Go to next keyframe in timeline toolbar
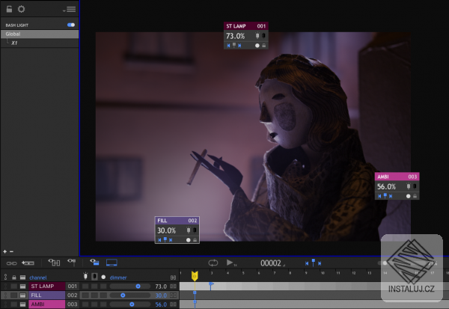The height and width of the screenshot is (309, 449). pyautogui.click(x=320, y=263)
